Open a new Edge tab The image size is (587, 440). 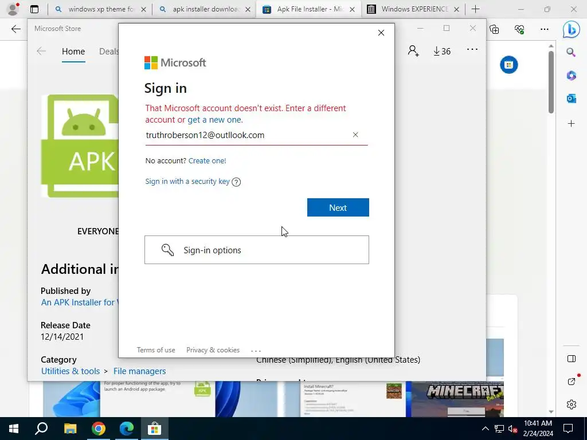coord(475,9)
